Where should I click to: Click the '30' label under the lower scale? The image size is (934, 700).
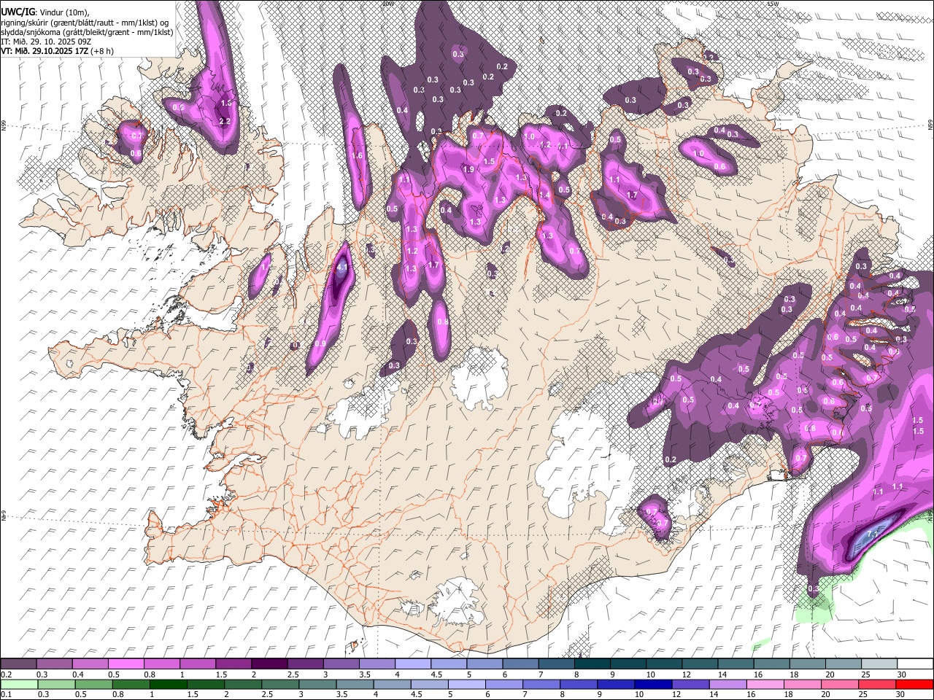coord(900,694)
